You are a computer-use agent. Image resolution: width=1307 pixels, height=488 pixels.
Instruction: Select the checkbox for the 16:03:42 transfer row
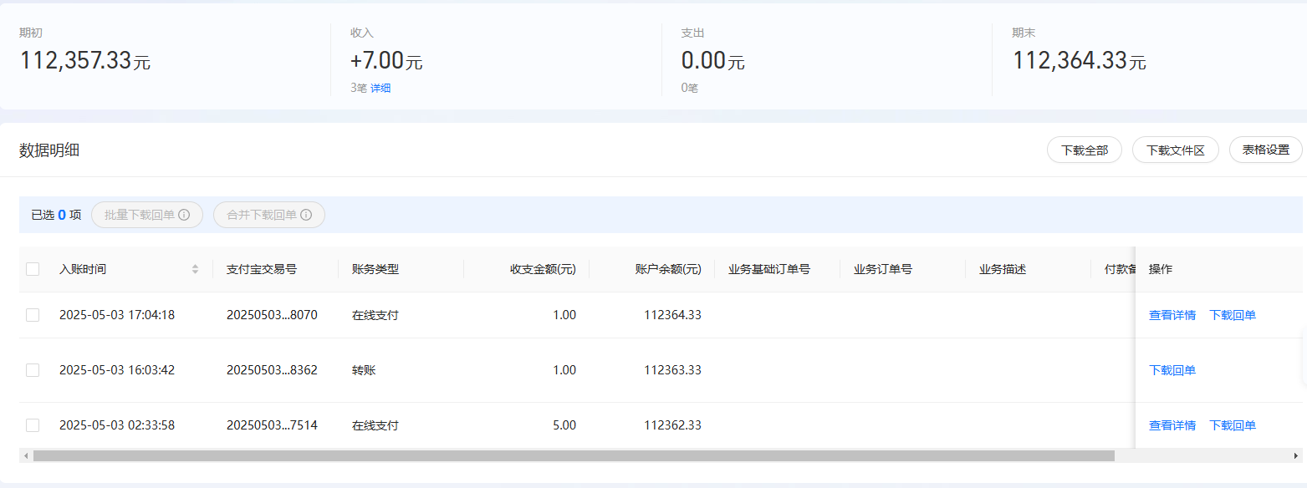pos(33,370)
